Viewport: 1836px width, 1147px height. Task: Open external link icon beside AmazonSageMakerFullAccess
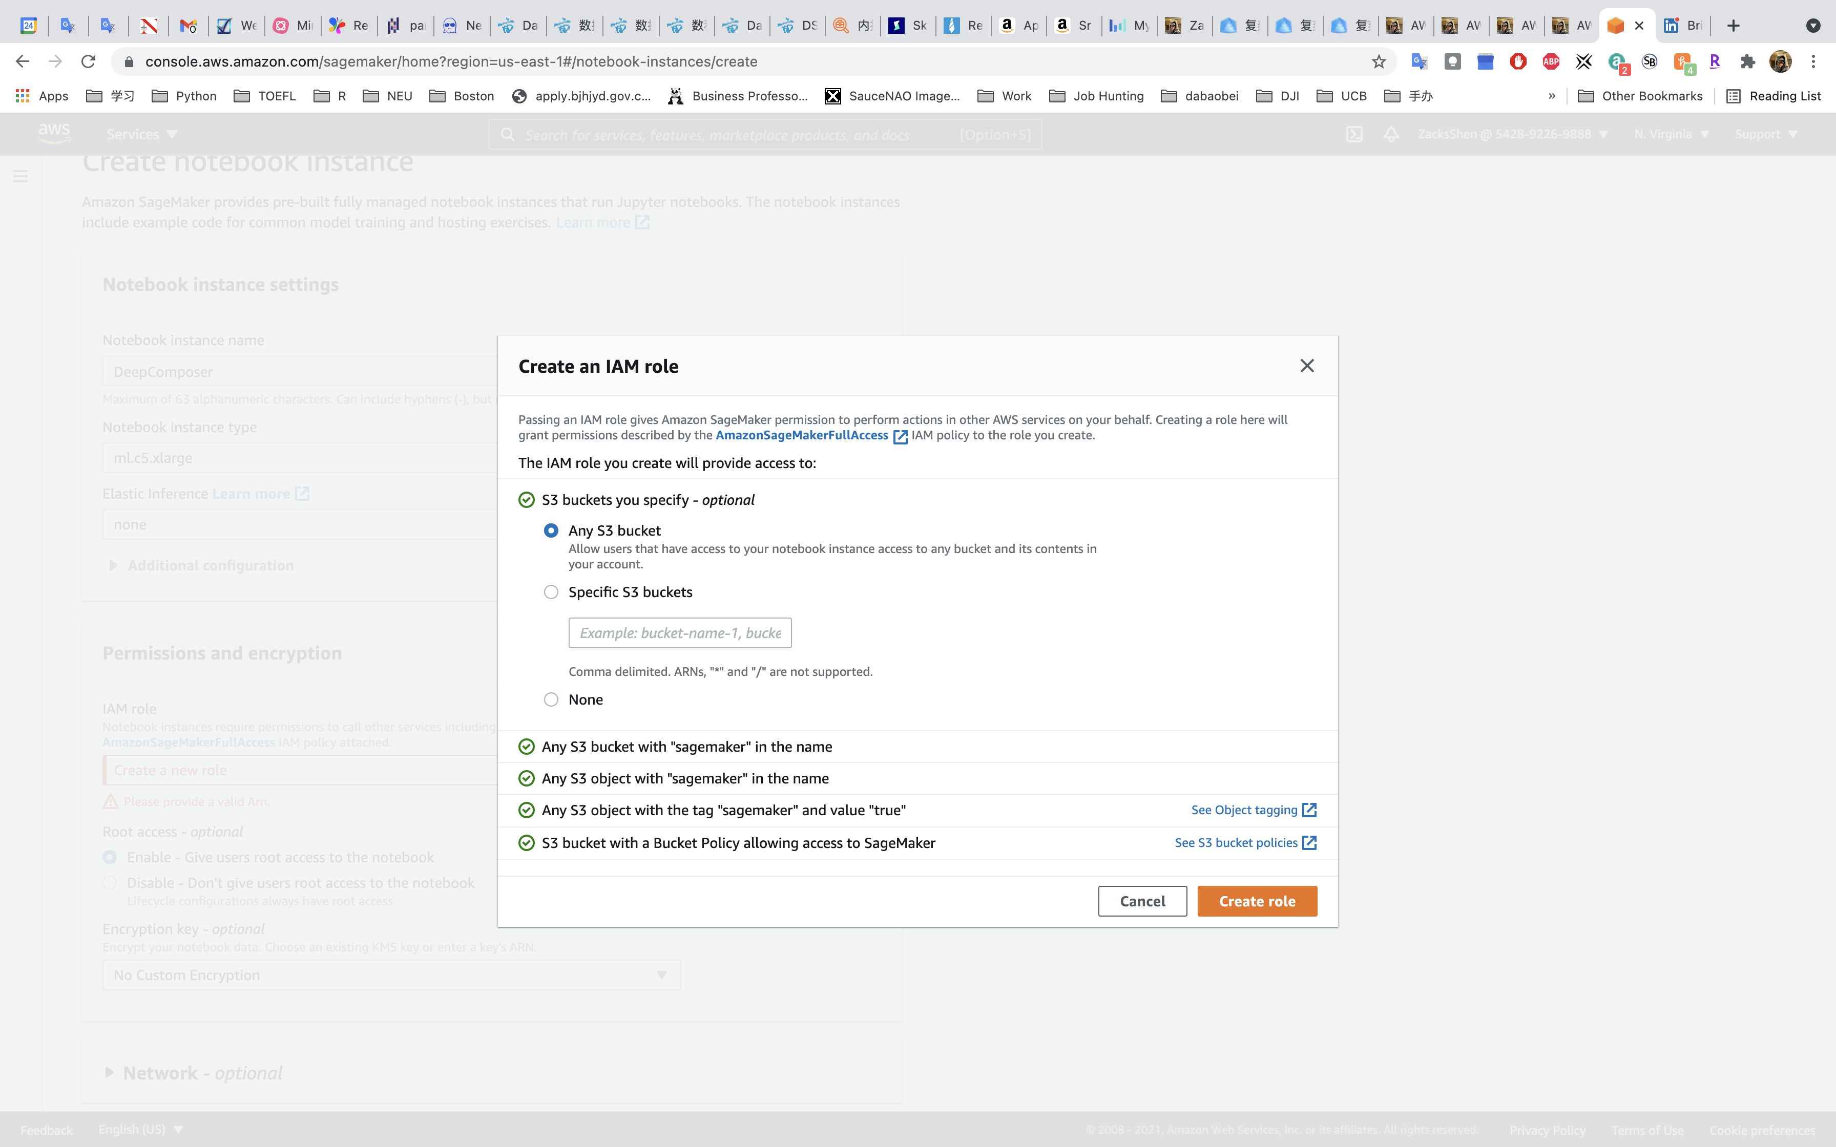(900, 437)
